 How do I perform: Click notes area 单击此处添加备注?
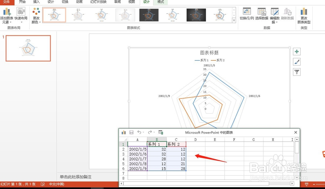[x=76, y=177]
